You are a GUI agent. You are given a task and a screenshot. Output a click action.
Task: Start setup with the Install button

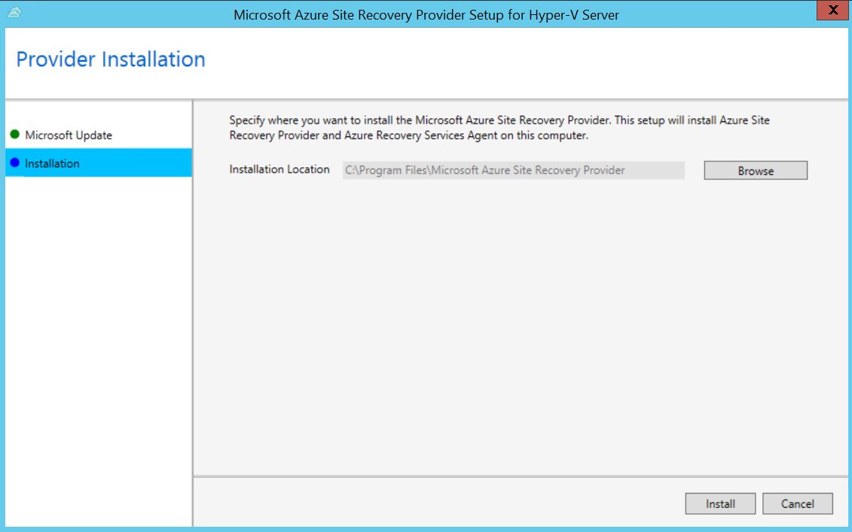pyautogui.click(x=720, y=503)
